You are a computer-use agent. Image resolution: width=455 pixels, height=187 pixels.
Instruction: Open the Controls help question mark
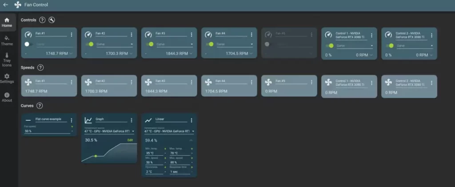[x=42, y=20]
